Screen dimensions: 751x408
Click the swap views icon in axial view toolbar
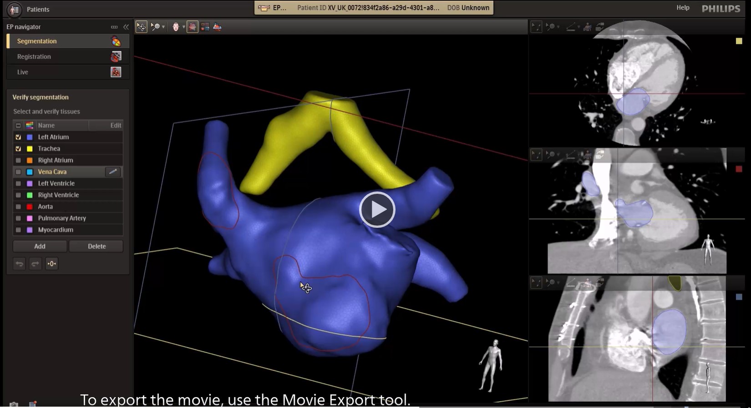[600, 27]
